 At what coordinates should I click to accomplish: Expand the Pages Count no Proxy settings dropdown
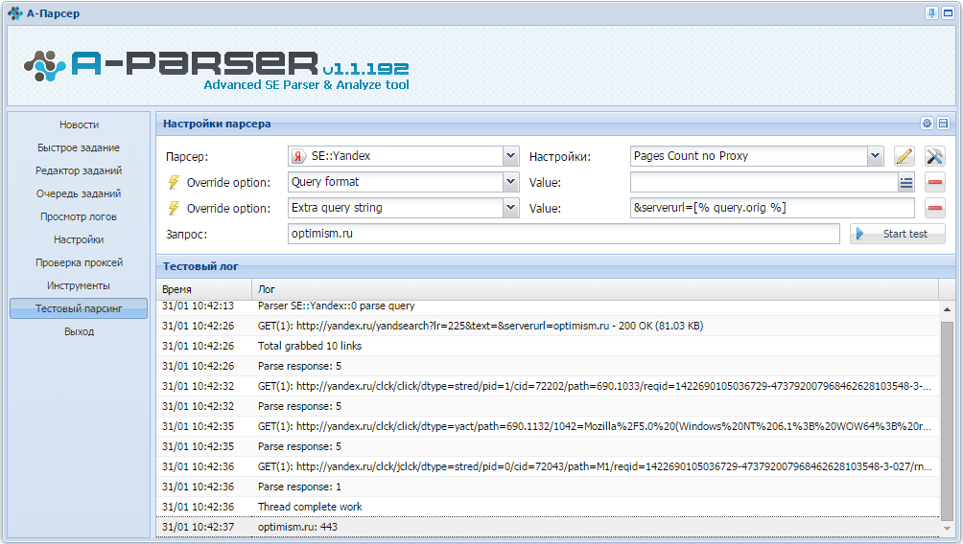[x=875, y=156]
